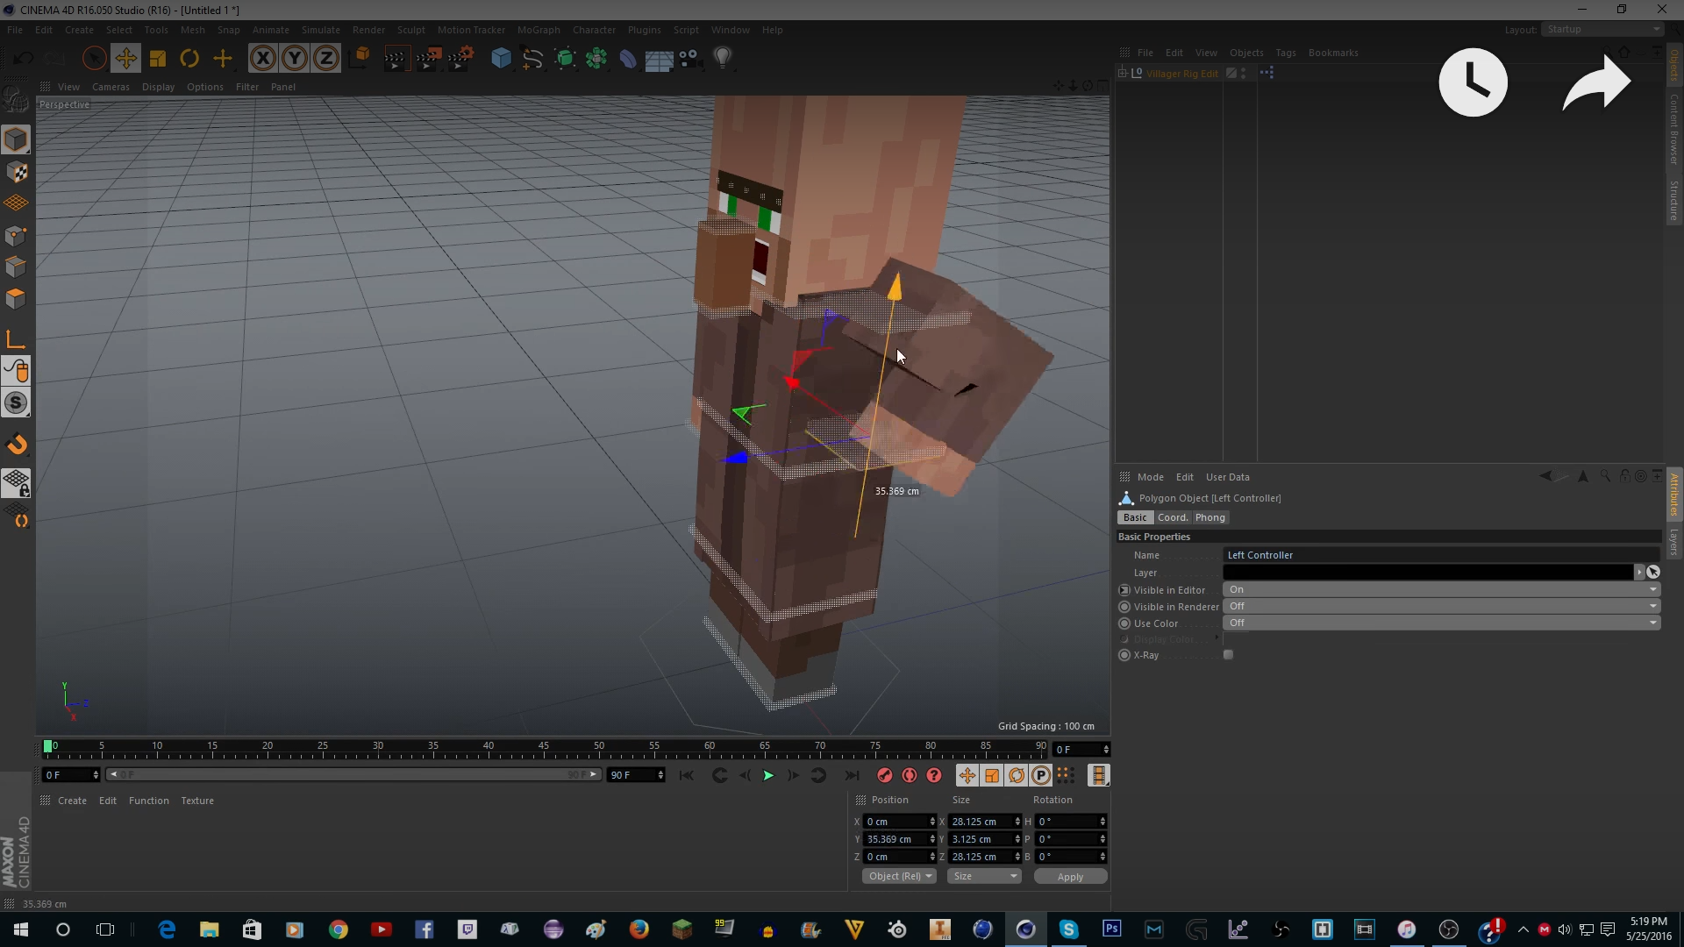Click the play forward button
Image resolution: width=1684 pixels, height=947 pixels.
pos(768,775)
